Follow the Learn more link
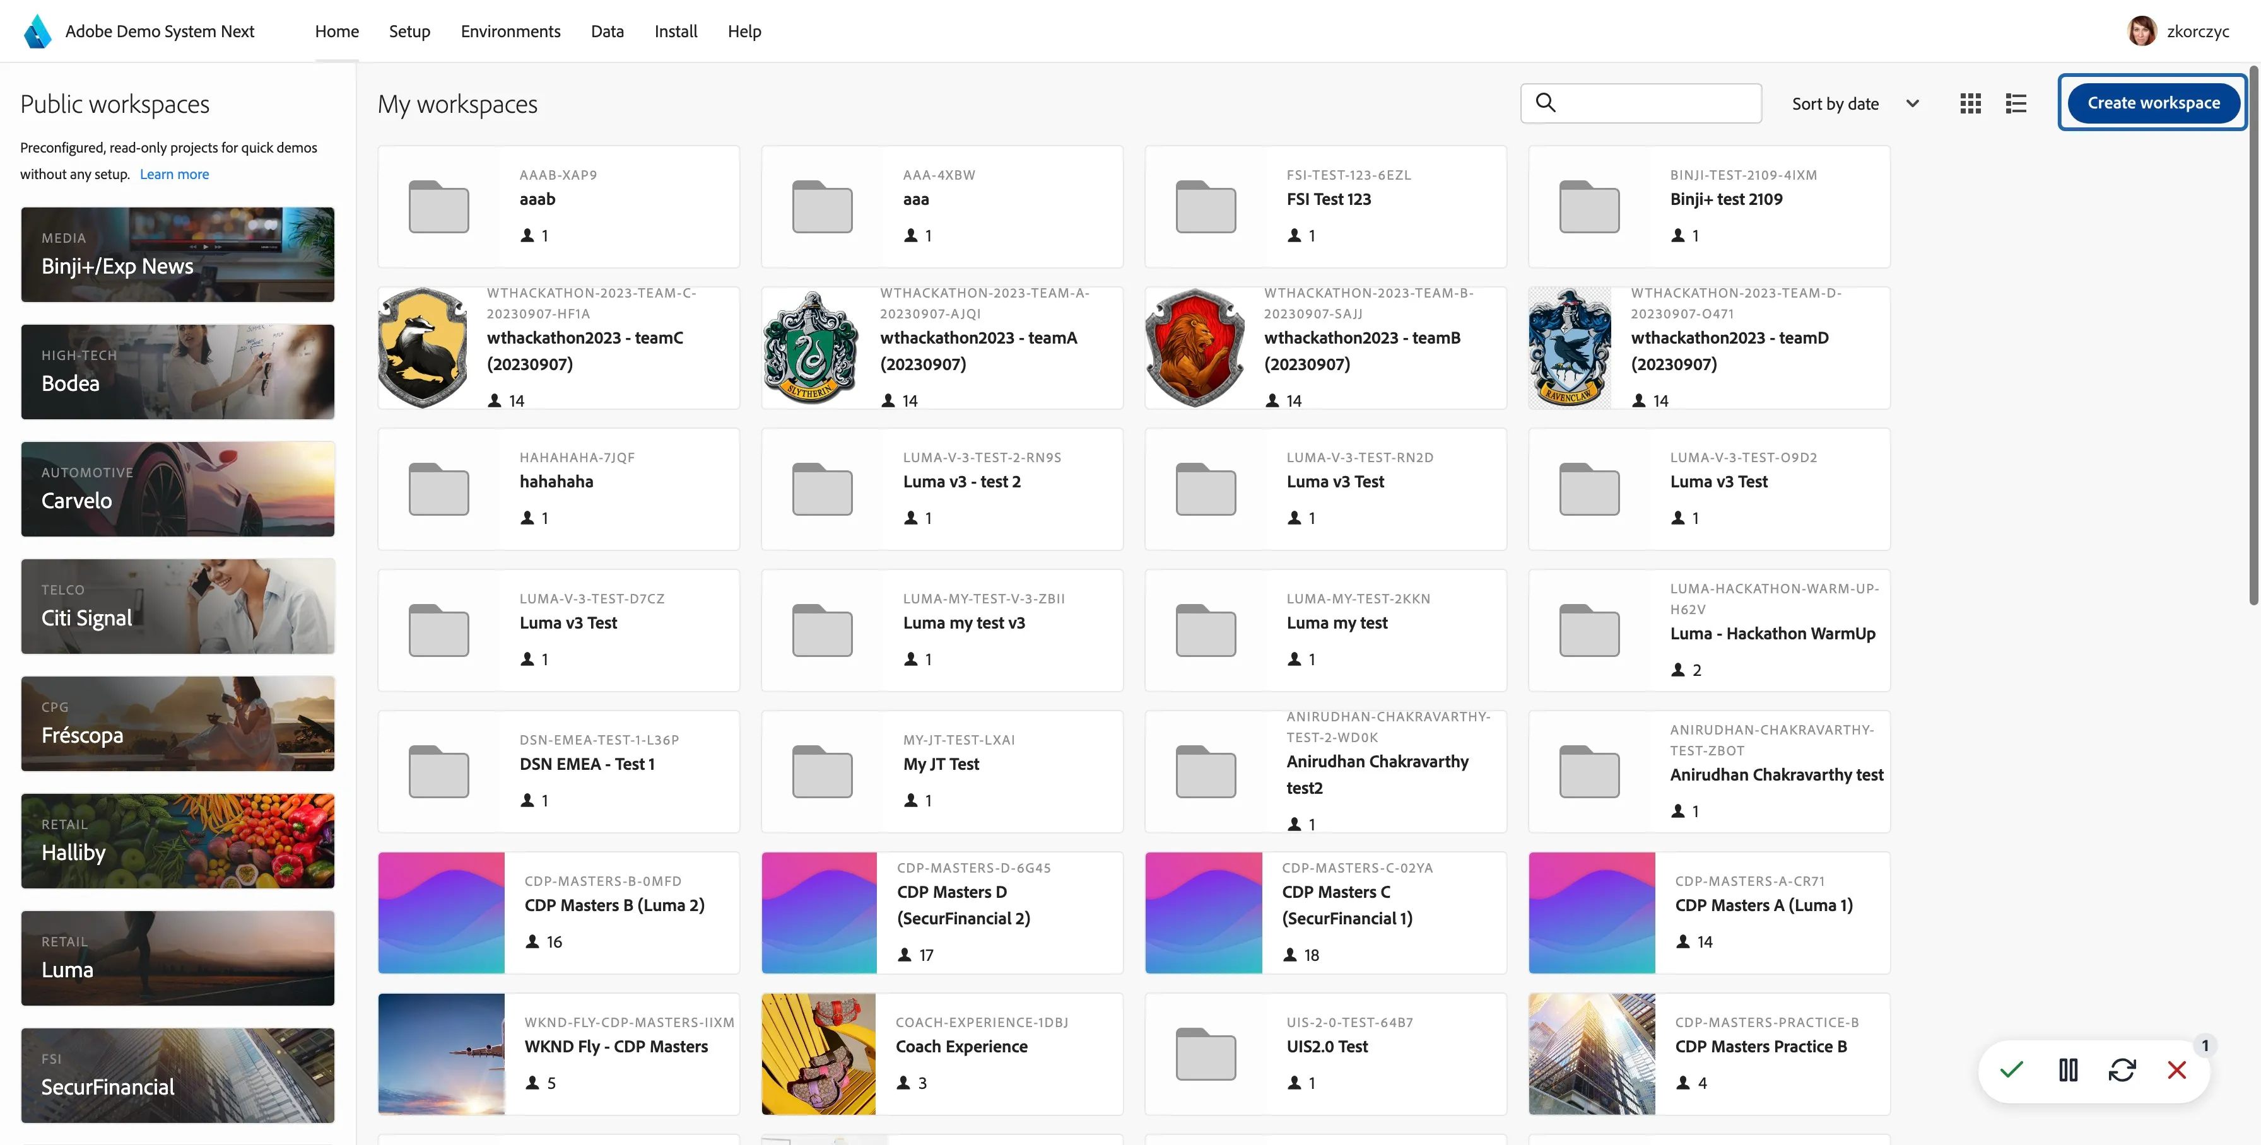Viewport: 2261px width, 1145px height. click(173, 174)
